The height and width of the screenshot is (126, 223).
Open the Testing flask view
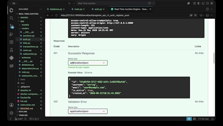pyautogui.click(x=11, y=50)
